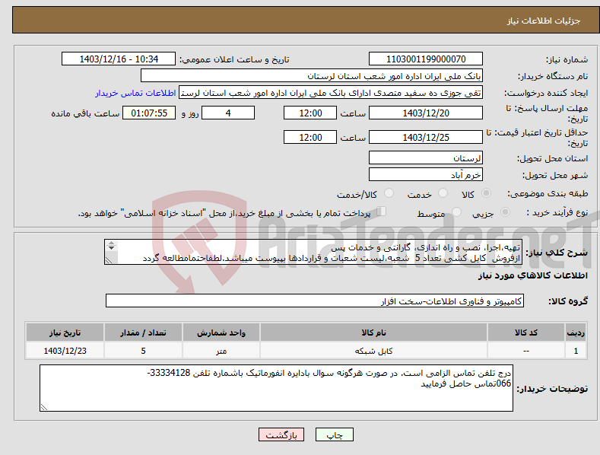Toggle the اسناد خزانه اسلامی payment checkbox

click(x=381, y=212)
